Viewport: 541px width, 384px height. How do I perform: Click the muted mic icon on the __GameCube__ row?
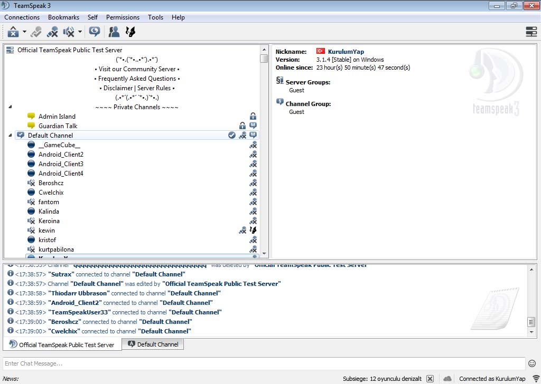coord(253,145)
